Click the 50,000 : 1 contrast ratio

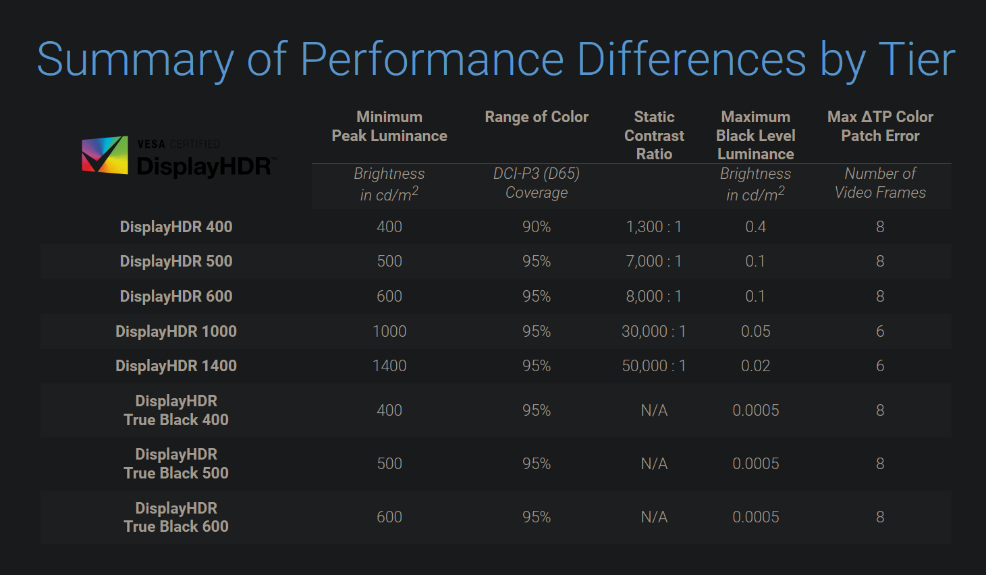pyautogui.click(x=654, y=366)
